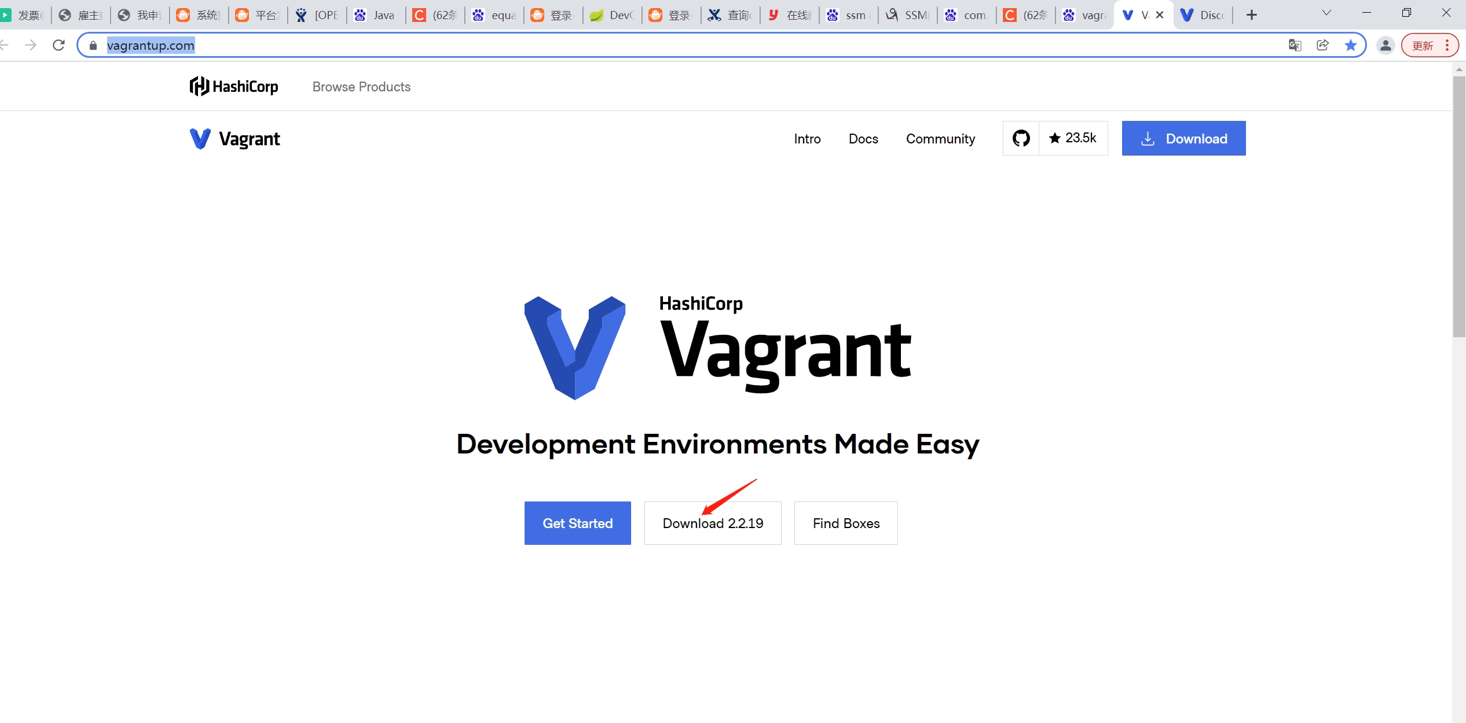Click the vertical page scrollbar
This screenshot has width=1466, height=723.
coord(1458,205)
